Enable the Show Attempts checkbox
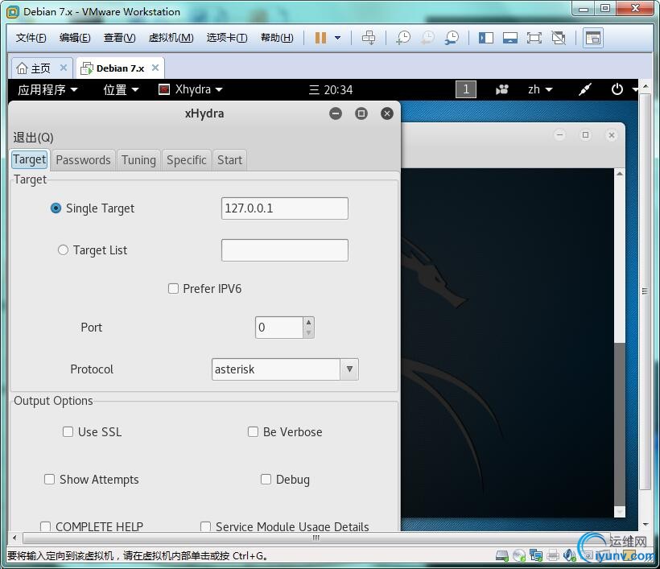 pos(49,480)
